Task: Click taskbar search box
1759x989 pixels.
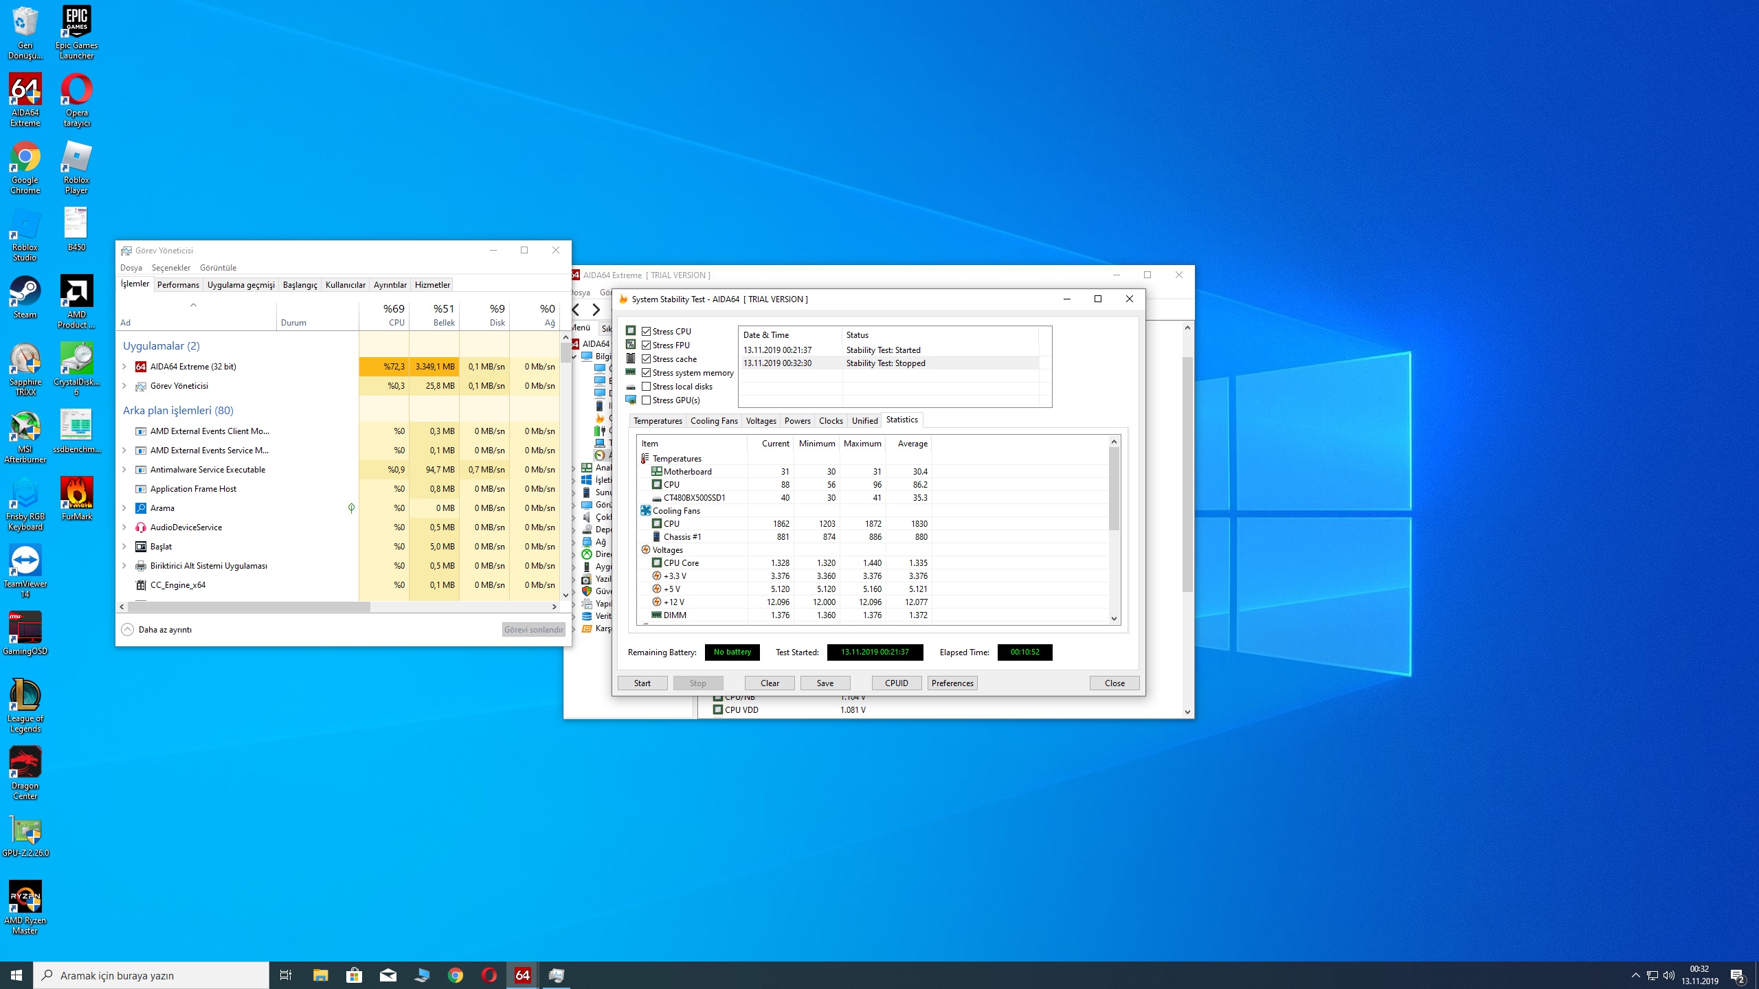Action: point(151,975)
